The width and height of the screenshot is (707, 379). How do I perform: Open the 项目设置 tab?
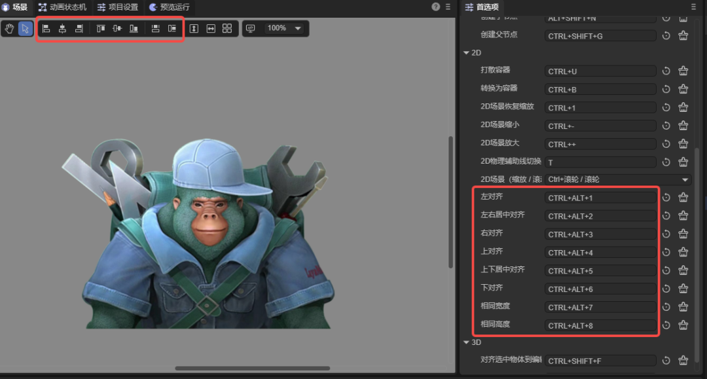(118, 7)
